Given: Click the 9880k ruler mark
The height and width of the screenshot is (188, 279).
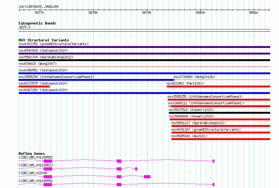Looking at the screenshot, I should tap(200, 13).
